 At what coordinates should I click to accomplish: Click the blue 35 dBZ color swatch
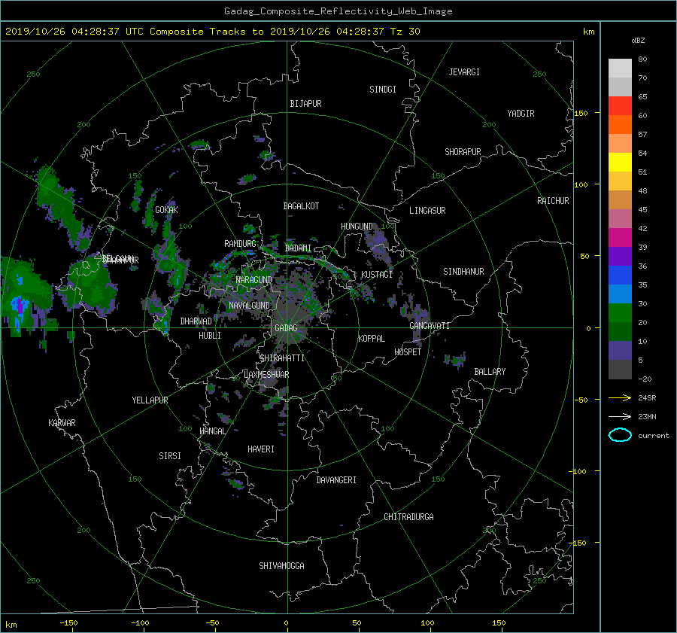620,275
